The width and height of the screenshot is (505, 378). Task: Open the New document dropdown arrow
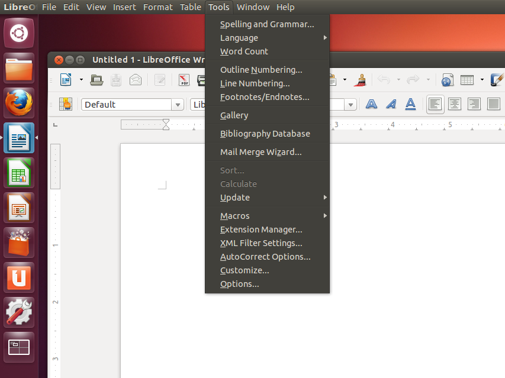pos(81,80)
